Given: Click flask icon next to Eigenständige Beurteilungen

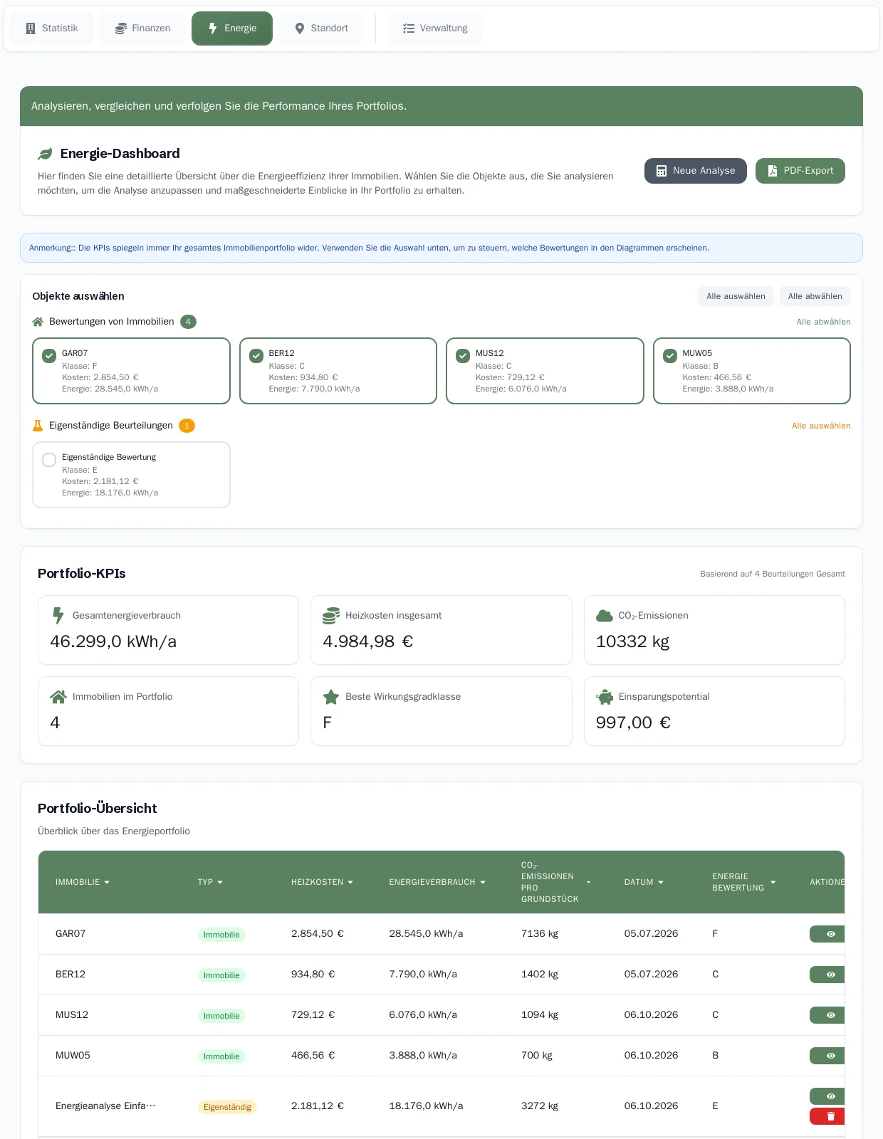Looking at the screenshot, I should pyautogui.click(x=38, y=426).
